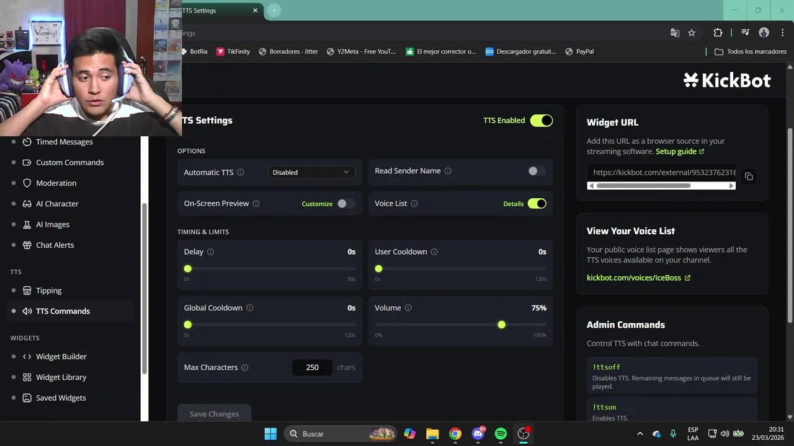The image size is (794, 446).
Task: Click info icon beside Read Sender Name
Action: pyautogui.click(x=448, y=171)
